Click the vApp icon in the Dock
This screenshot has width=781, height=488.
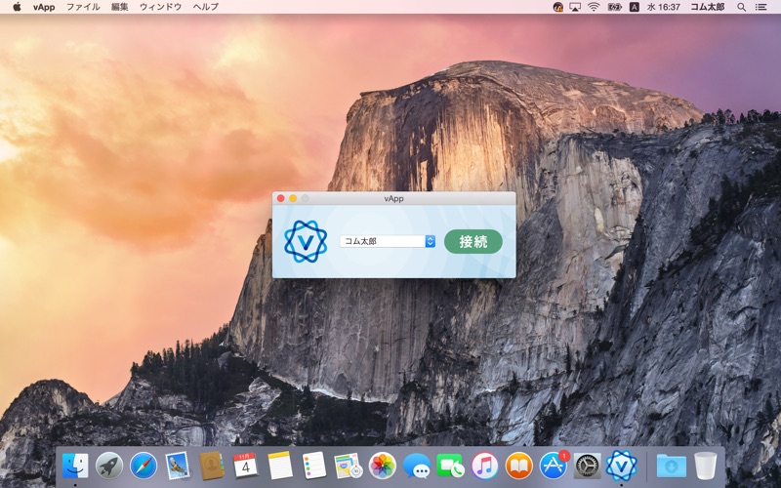tap(621, 467)
